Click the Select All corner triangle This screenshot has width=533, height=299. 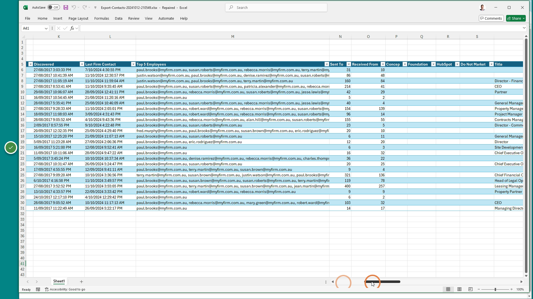(x=23, y=37)
